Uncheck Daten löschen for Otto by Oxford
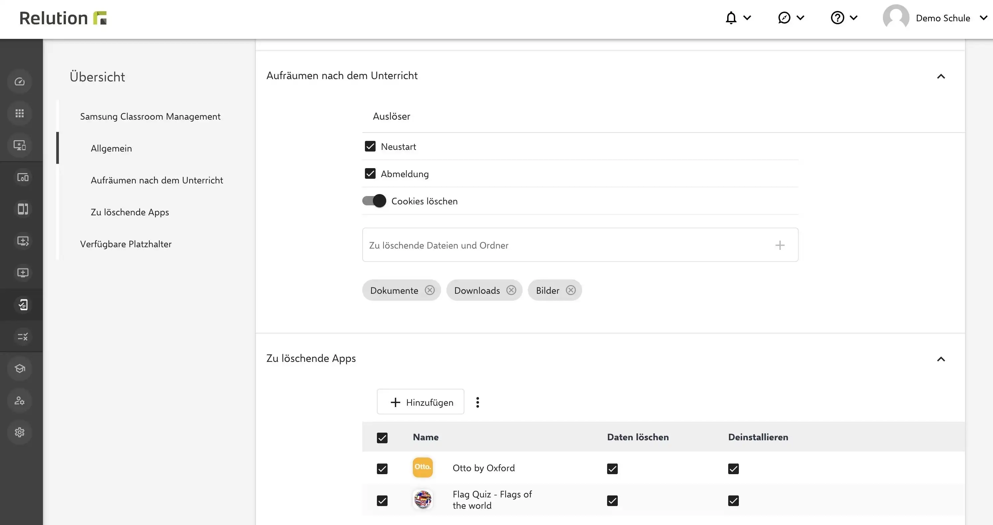993x525 pixels. click(x=612, y=469)
